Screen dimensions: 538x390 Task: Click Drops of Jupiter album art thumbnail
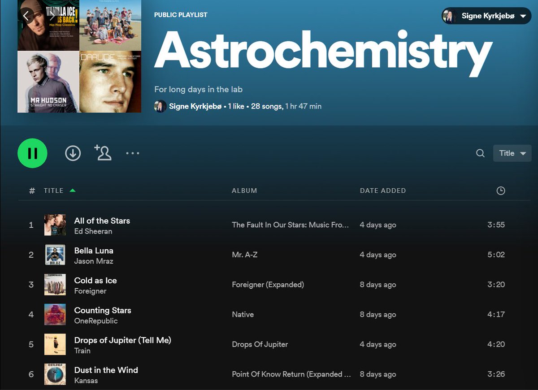pyautogui.click(x=55, y=344)
